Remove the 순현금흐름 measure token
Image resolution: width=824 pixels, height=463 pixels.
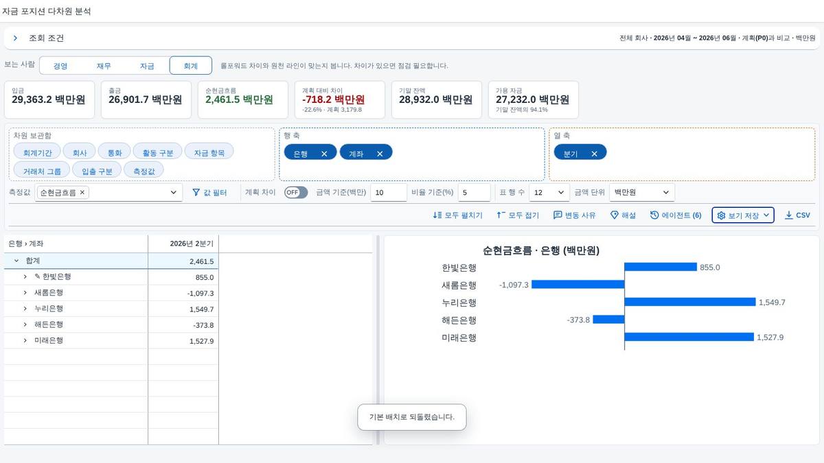(82, 193)
